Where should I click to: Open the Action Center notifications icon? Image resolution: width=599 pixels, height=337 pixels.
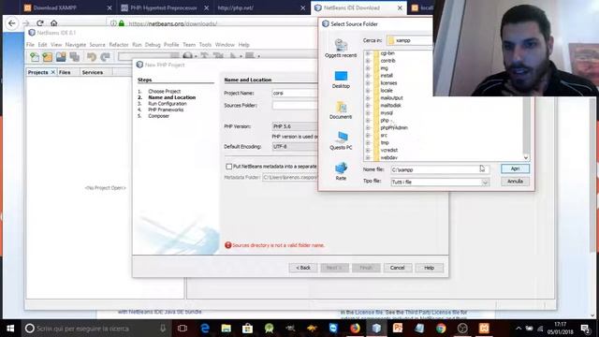tap(585, 329)
